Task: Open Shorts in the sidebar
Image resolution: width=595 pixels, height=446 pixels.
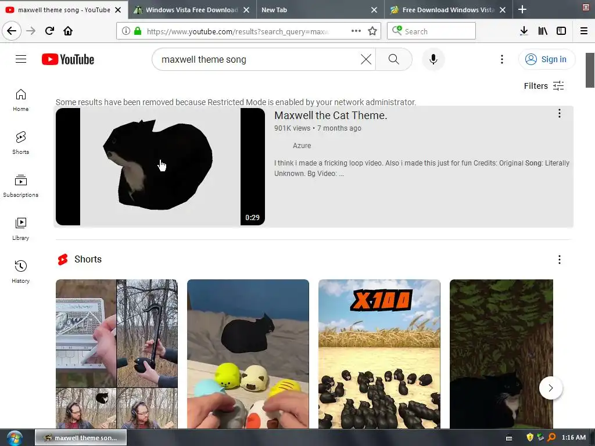Action: [x=21, y=143]
